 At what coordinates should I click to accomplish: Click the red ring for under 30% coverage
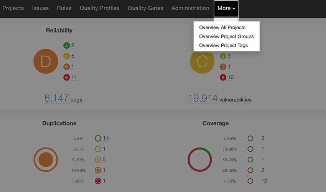(250, 181)
